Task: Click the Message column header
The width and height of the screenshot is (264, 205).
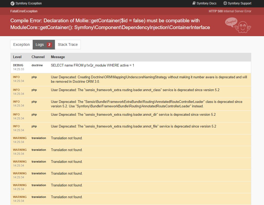Action: (x=58, y=57)
